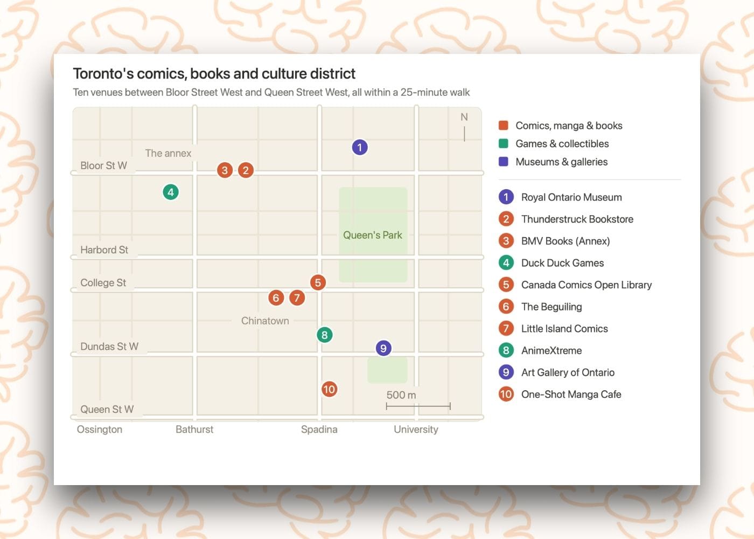This screenshot has width=754, height=539.
Task: Click the orange Comics, manga & books swatch
Action: tap(504, 126)
